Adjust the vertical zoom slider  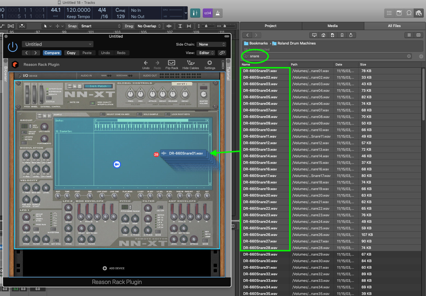tap(206, 26)
